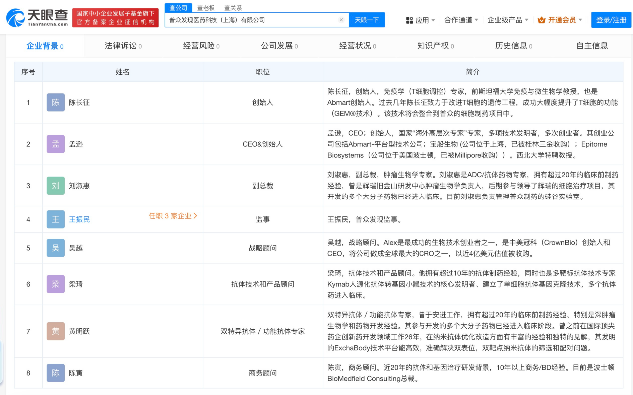Click position cell 抗体技术和产品顾问
Screen dimensions: 633x395
point(263,284)
